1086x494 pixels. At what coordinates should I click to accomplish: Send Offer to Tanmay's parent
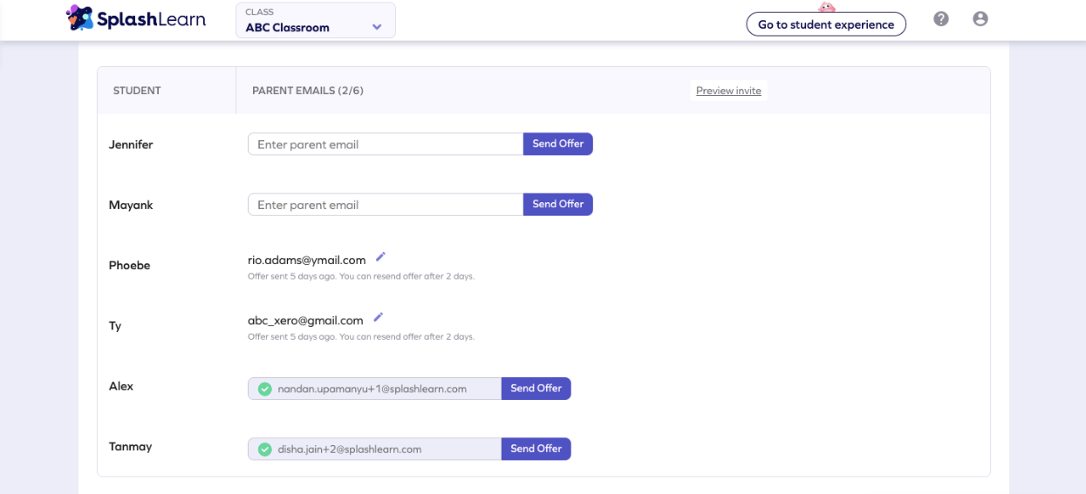tap(536, 449)
